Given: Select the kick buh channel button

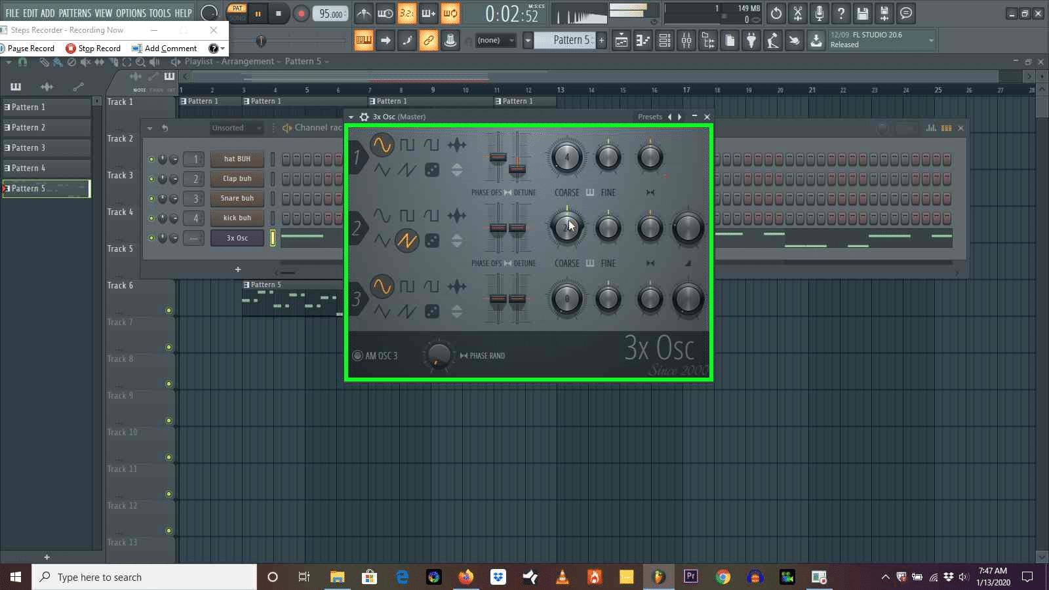Looking at the screenshot, I should [x=237, y=218].
